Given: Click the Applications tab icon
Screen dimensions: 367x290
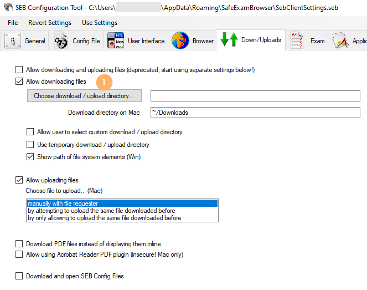Looking at the screenshot, I should tap(339, 41).
